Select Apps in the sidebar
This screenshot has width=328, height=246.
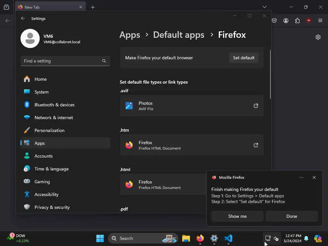pyautogui.click(x=65, y=143)
